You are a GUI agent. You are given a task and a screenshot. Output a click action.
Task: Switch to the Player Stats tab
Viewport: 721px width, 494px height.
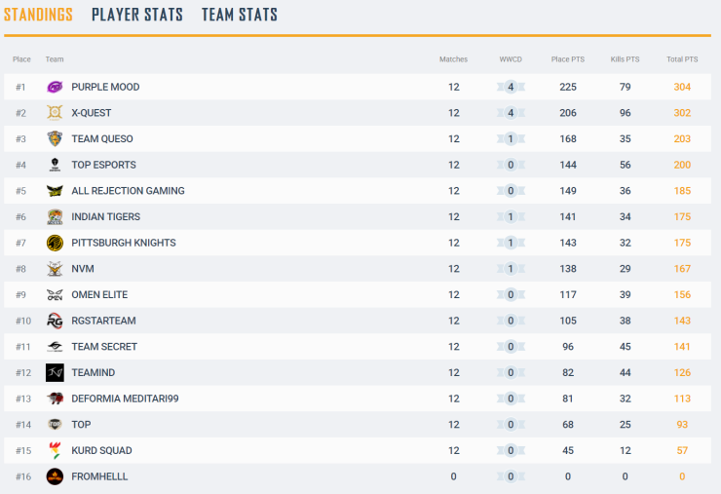pos(137,15)
